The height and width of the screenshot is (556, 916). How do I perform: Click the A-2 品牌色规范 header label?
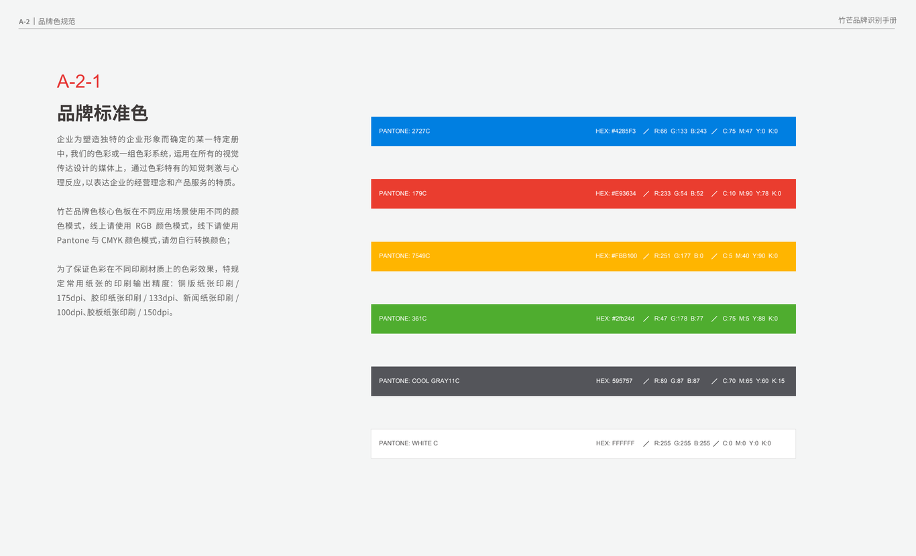47,21
